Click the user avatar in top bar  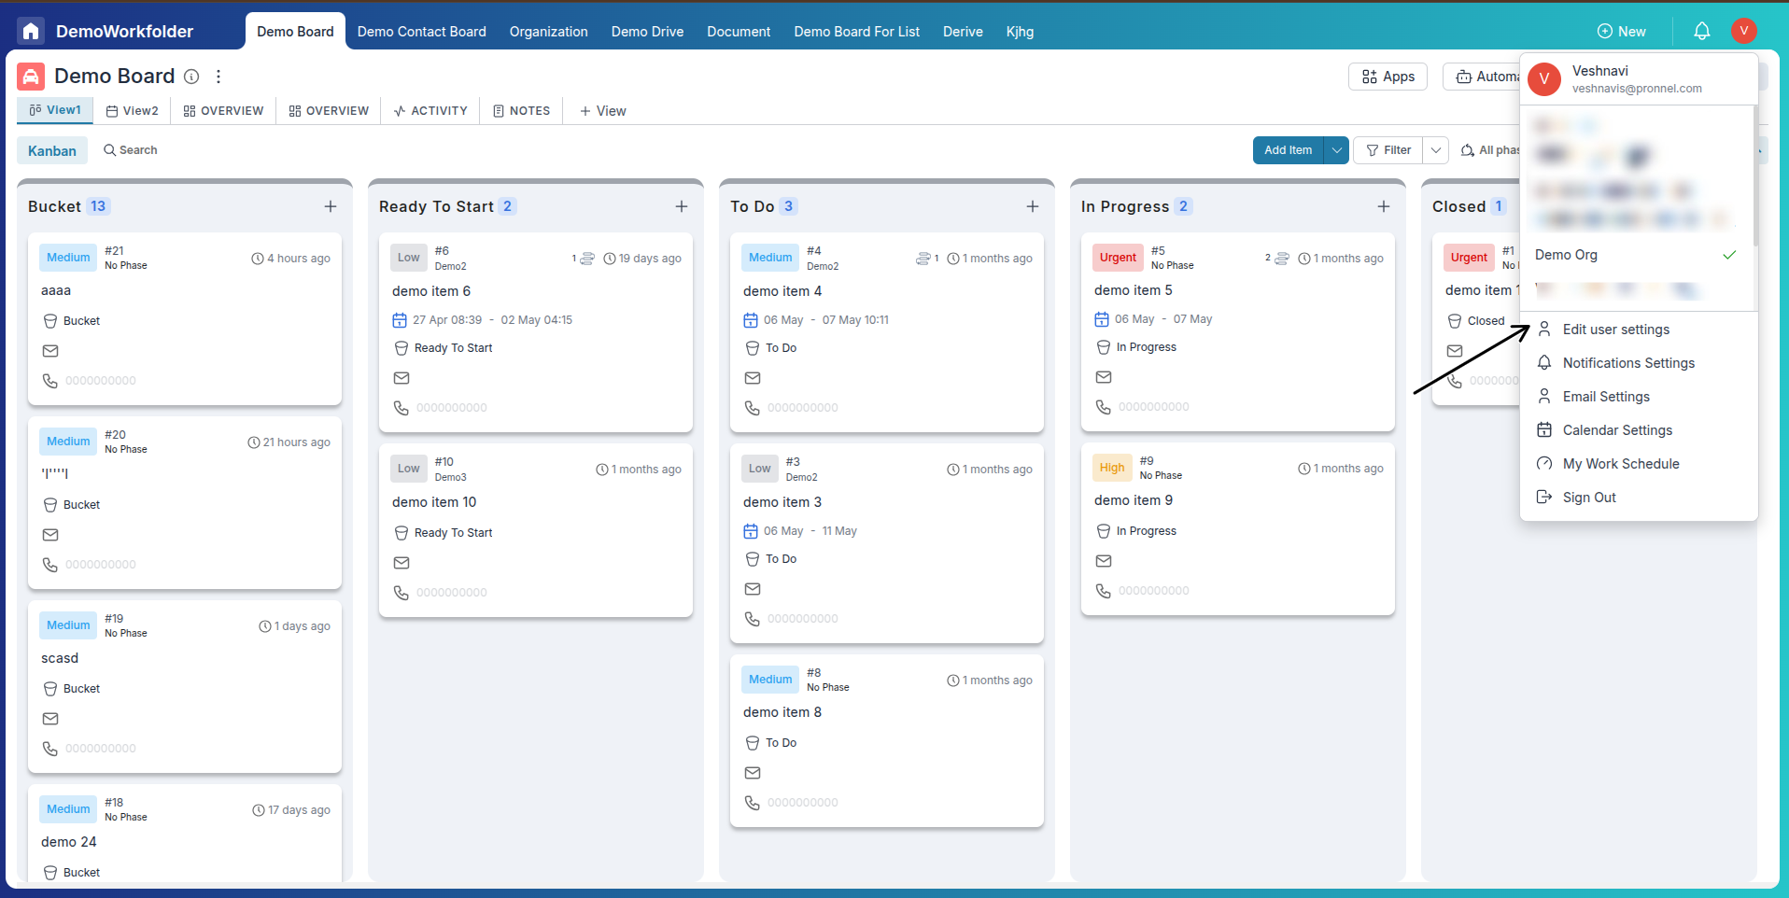(1743, 31)
